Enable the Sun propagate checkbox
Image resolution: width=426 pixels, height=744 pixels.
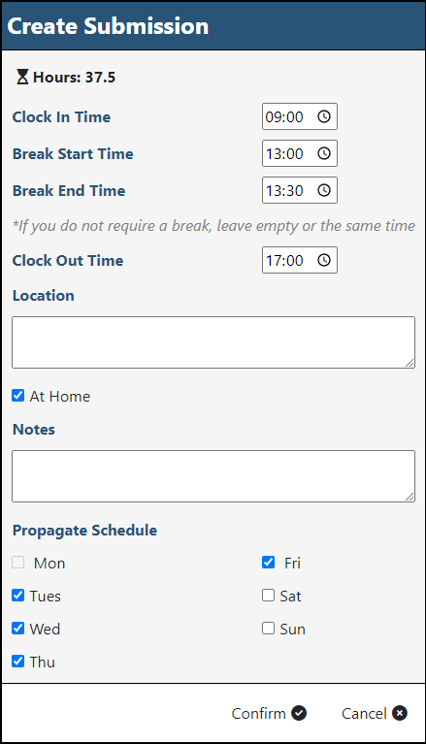[x=269, y=629]
